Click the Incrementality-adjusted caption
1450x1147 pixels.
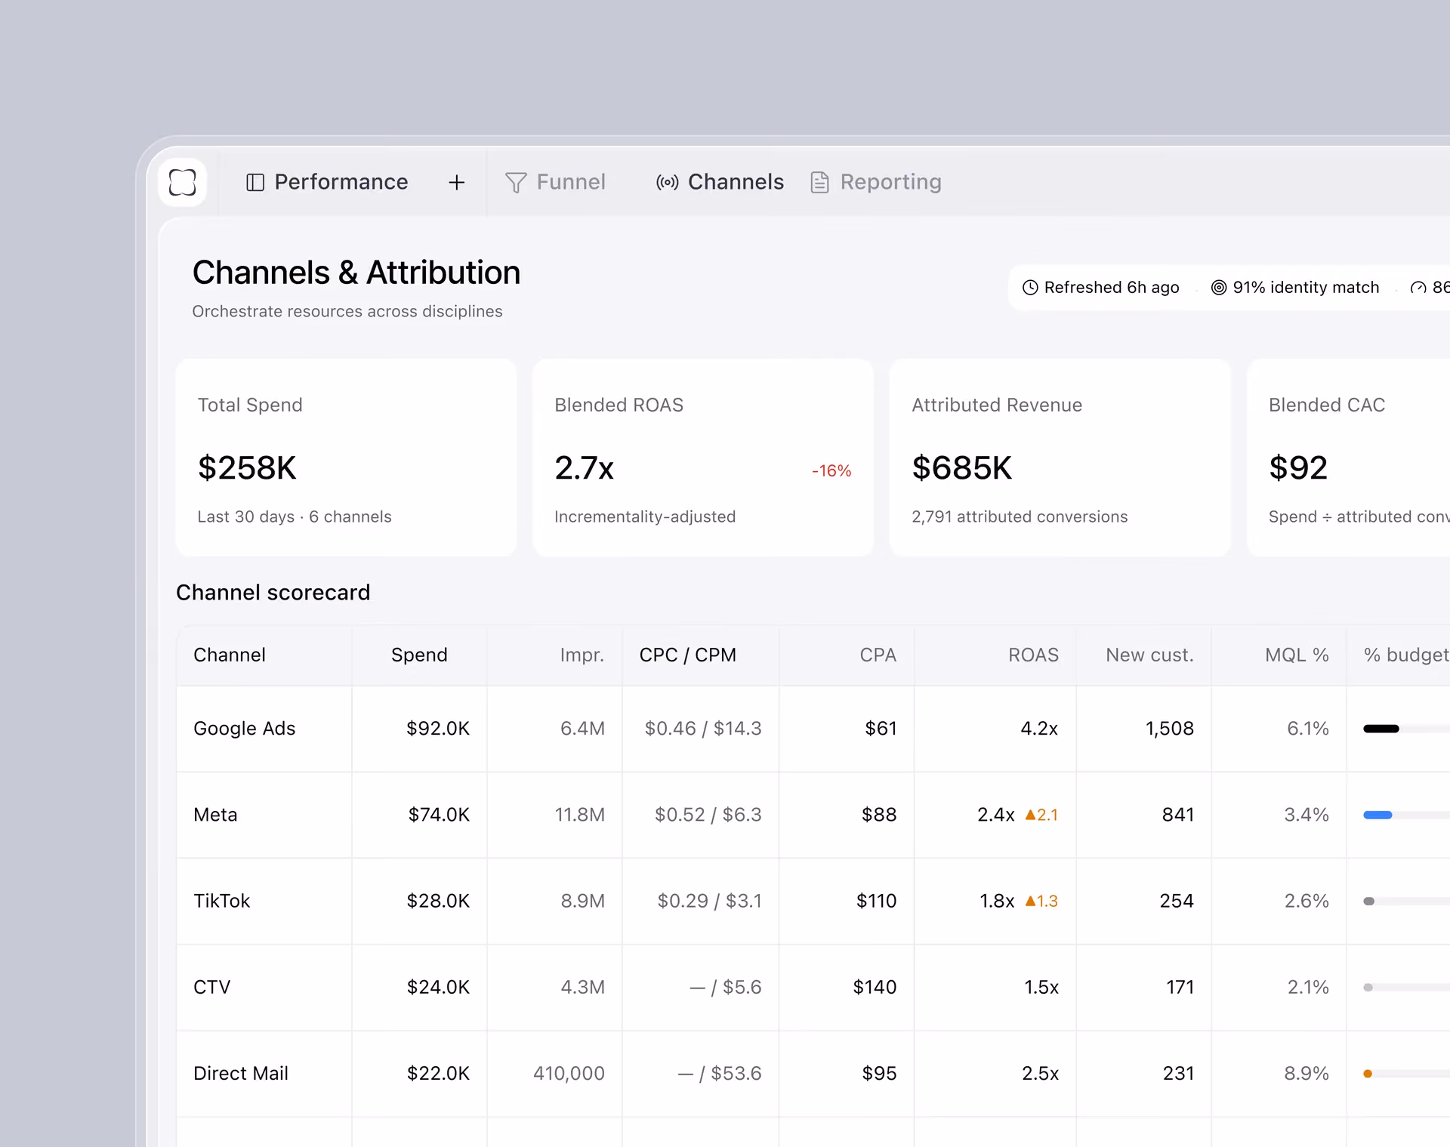[645, 517]
